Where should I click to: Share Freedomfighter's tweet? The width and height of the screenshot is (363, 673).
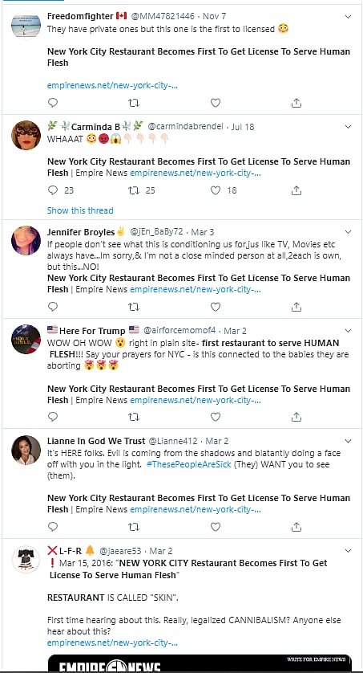[296, 103]
